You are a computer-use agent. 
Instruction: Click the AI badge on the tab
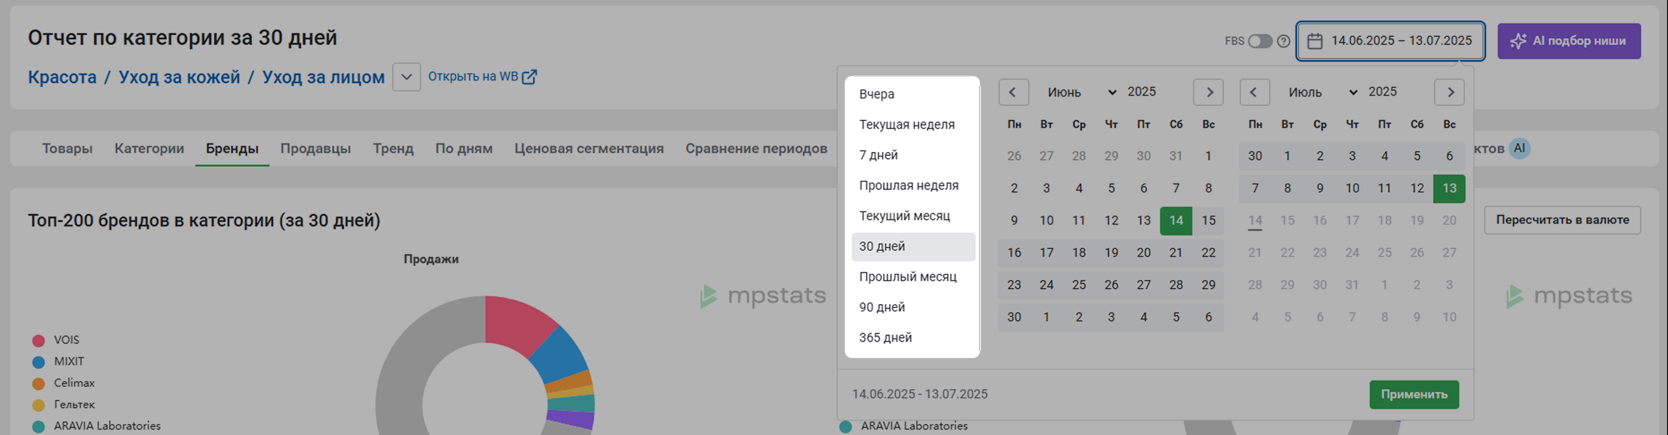point(1519,148)
